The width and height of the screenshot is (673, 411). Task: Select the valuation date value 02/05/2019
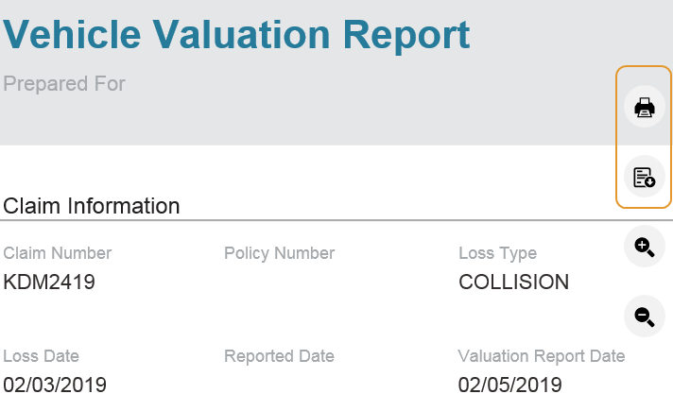509,385
